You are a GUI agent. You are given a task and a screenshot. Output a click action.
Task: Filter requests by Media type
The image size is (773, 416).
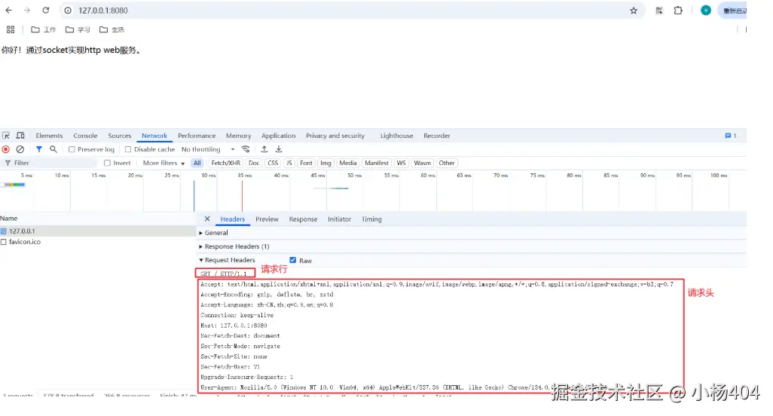(x=347, y=163)
